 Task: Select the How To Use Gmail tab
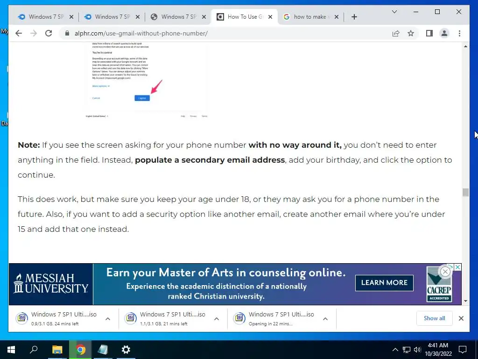pyautogui.click(x=244, y=17)
